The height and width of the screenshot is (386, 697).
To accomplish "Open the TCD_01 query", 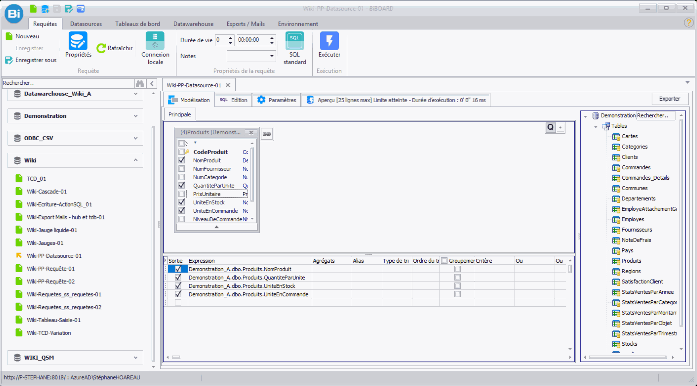I will coord(36,178).
